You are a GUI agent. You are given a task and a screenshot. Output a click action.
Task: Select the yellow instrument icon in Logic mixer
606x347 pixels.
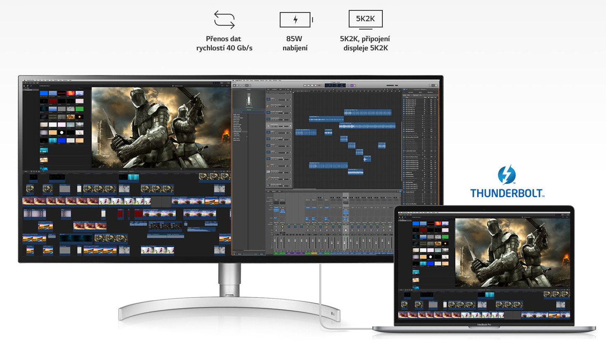point(283,227)
